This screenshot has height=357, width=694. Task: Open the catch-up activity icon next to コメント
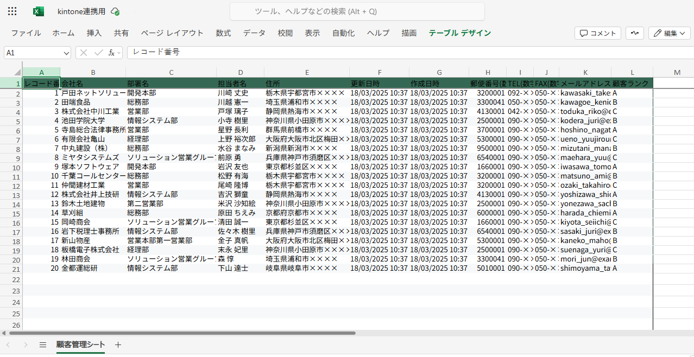634,33
